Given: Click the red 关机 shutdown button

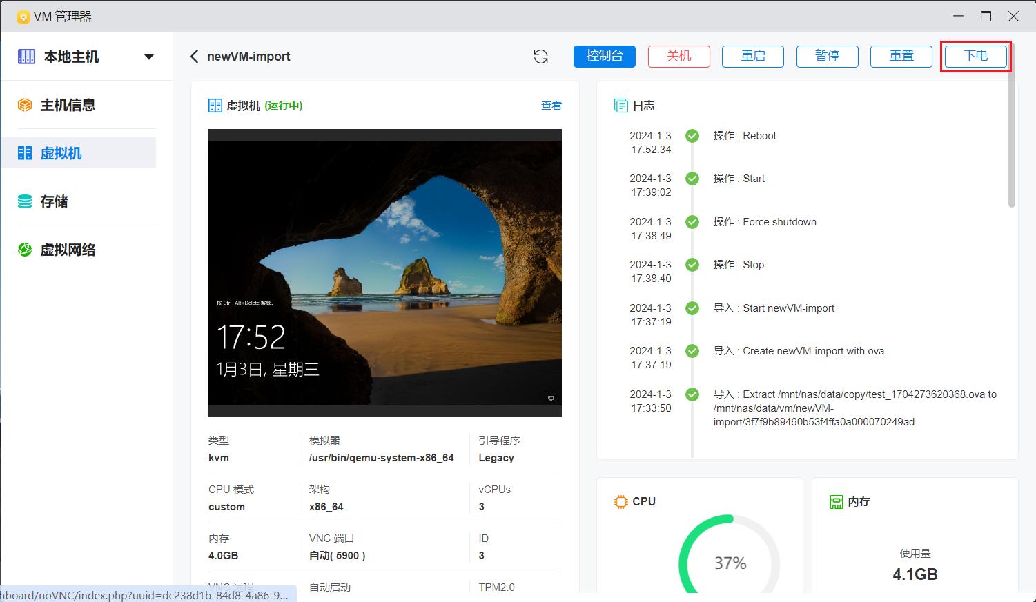Looking at the screenshot, I should point(679,57).
